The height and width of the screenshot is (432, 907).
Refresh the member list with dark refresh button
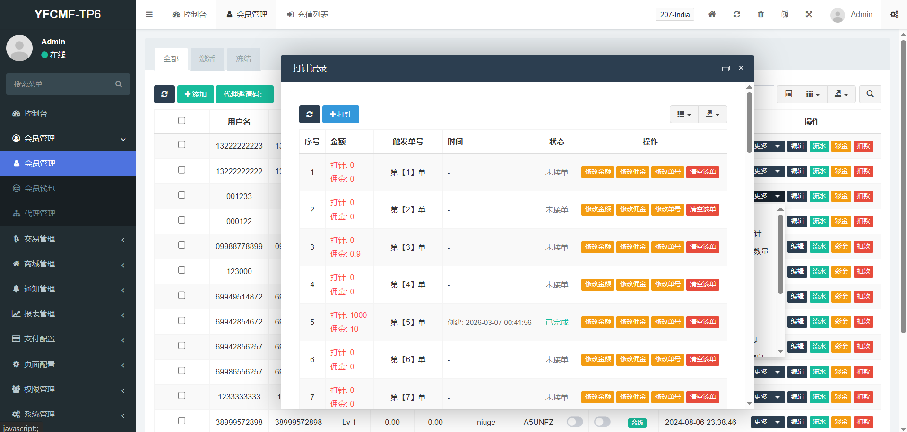[164, 94]
